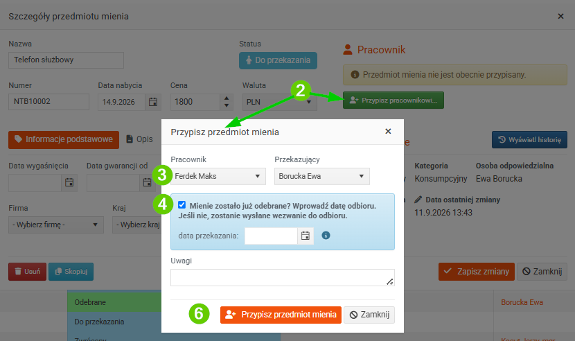
Task: Close the Przypisz przedmiot mienia dialog
Action: (x=388, y=132)
